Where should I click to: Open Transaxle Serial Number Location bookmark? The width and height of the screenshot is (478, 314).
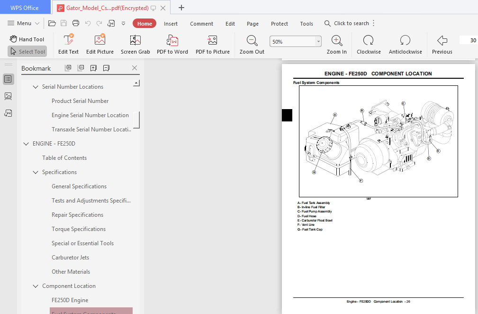click(x=91, y=129)
